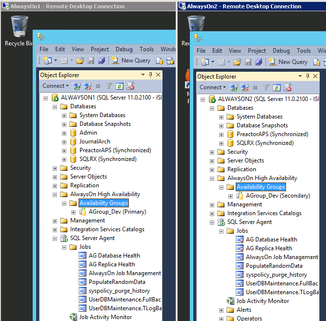Open the Tools menu in AlwaysOn2 window

point(304,51)
